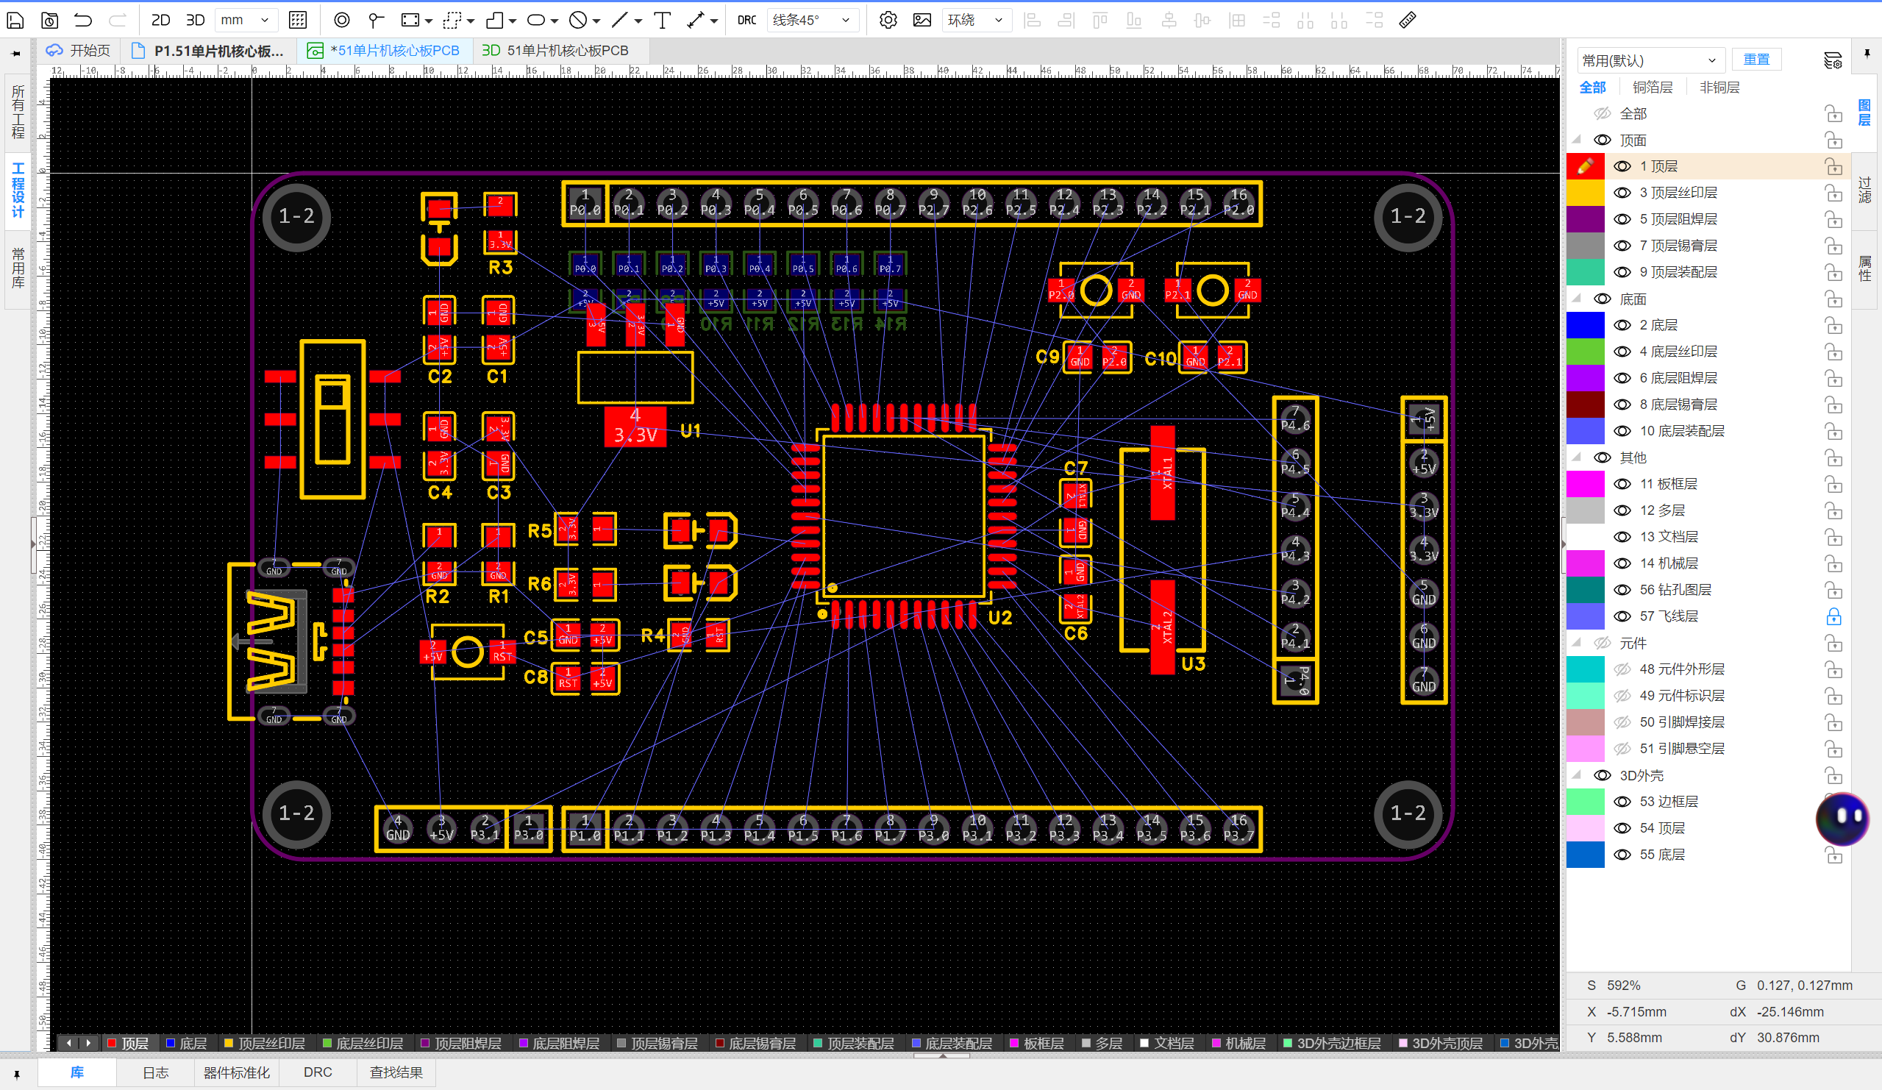Switch to 3D view button
The width and height of the screenshot is (1882, 1090).
tap(195, 20)
